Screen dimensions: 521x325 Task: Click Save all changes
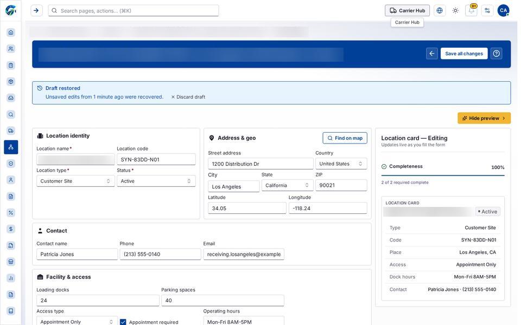tap(464, 54)
